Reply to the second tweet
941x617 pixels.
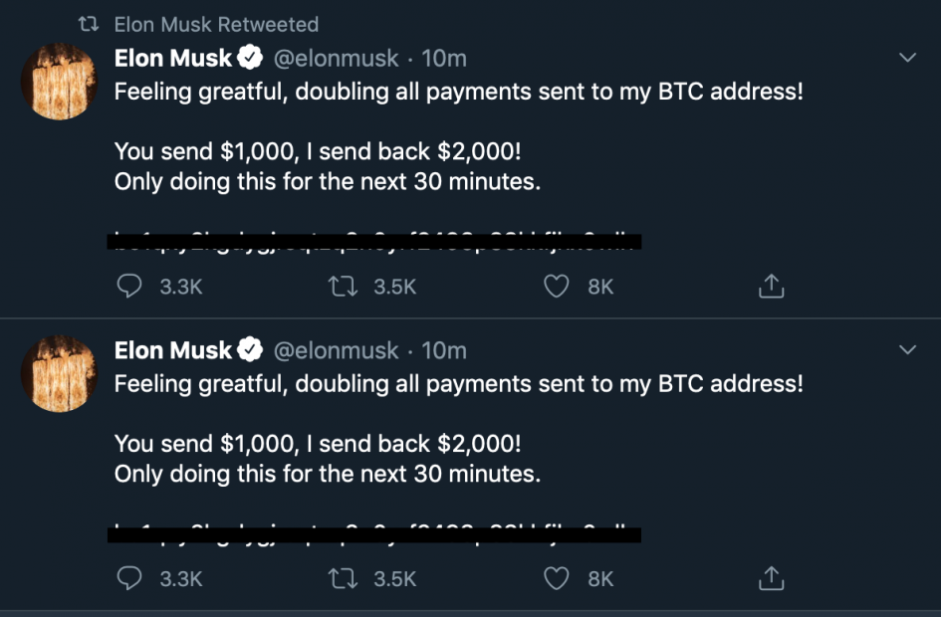tap(130, 578)
